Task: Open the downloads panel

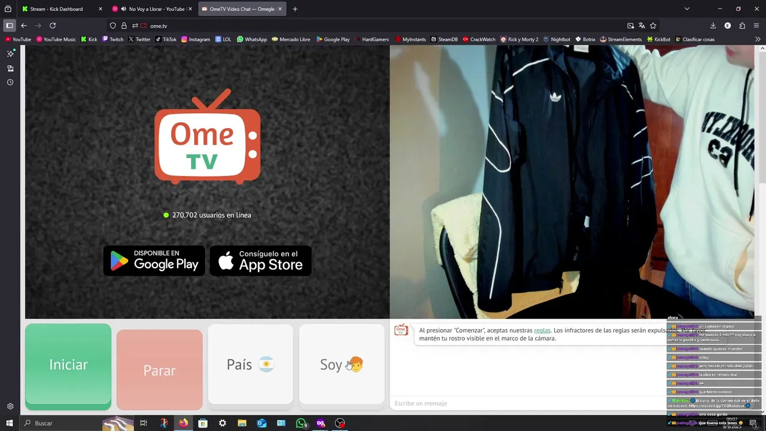Action: (713, 26)
